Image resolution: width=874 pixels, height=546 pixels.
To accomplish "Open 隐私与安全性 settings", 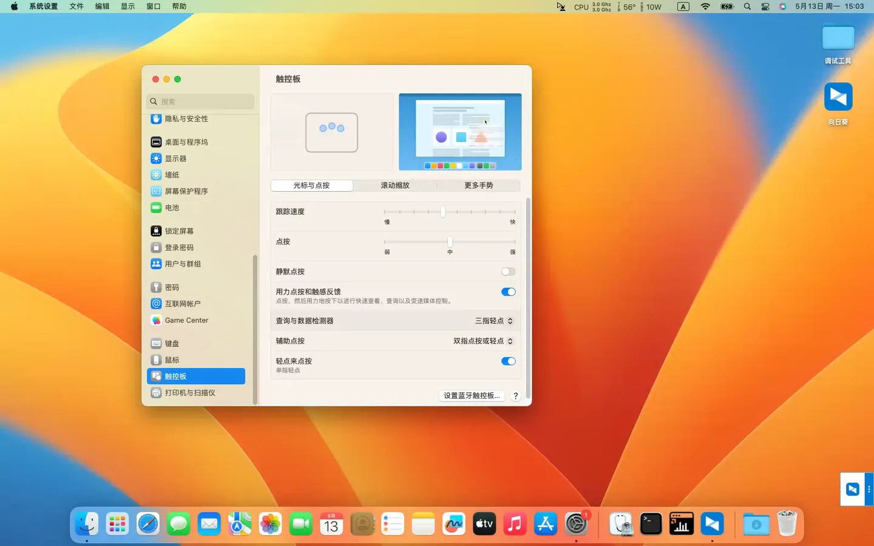I will coord(185,119).
